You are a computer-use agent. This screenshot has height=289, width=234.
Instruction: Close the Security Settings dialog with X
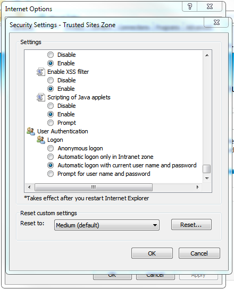click(216, 22)
